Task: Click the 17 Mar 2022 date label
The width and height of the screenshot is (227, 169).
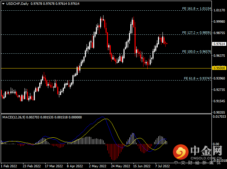Action: [54, 166]
